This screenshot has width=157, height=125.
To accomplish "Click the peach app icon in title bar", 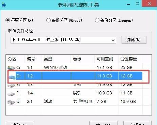I will point(4,5).
